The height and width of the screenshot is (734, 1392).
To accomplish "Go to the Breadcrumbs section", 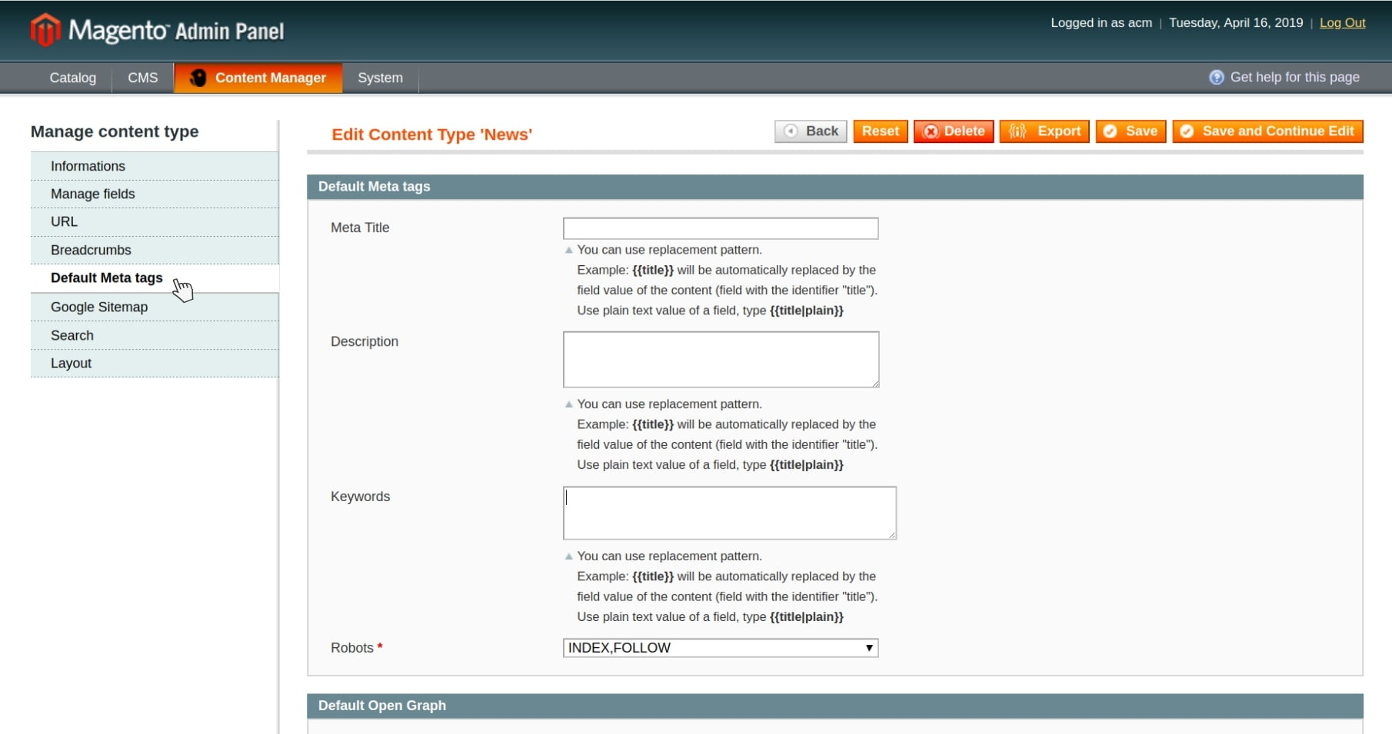I will click(x=91, y=250).
